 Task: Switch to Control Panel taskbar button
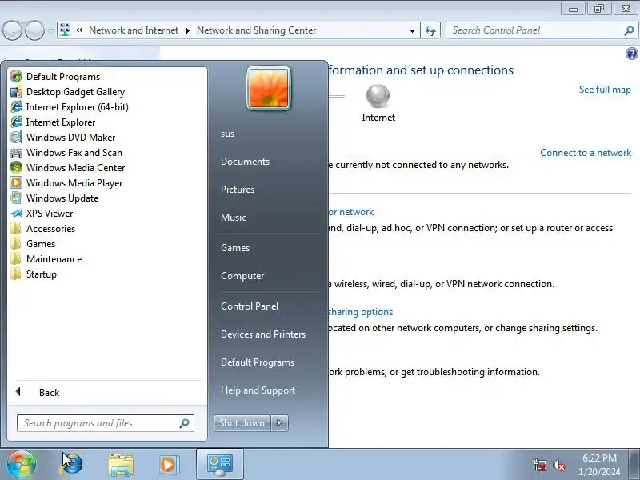(220, 465)
